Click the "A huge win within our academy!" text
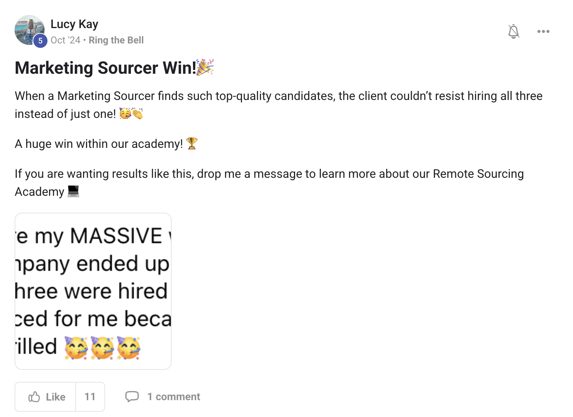This screenshot has height=417, width=573. (99, 144)
